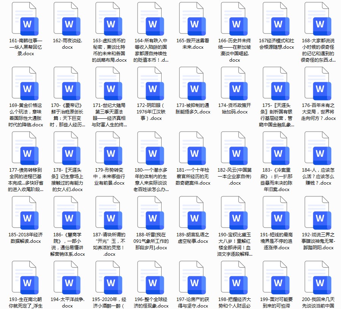Click the 169-黄金价格 document icon
This screenshot has height=309, width=341.
[x=25, y=83]
